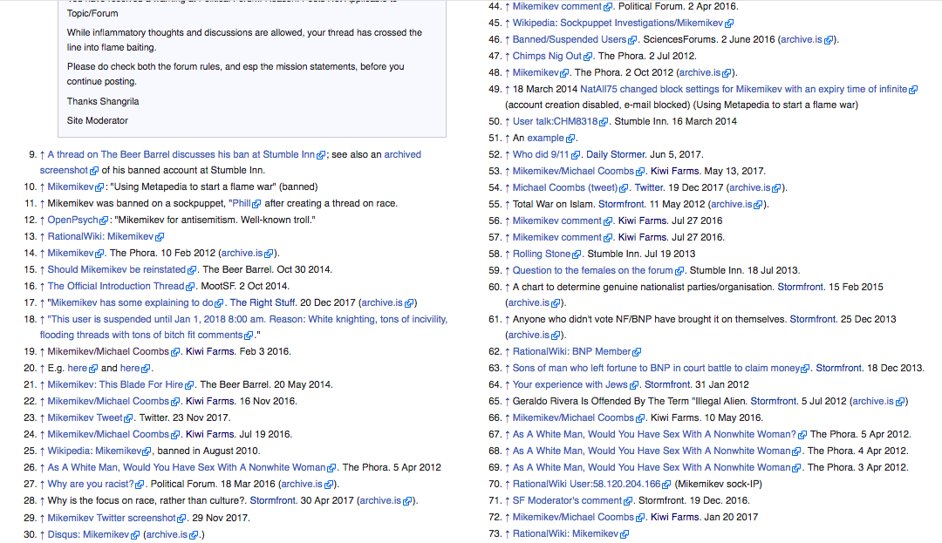Click the up arrow of reference 12

coord(43,221)
